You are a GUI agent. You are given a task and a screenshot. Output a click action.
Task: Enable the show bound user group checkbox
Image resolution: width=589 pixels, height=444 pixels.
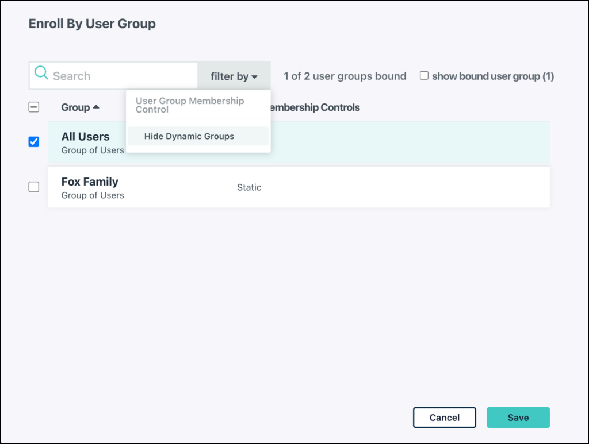pos(424,75)
